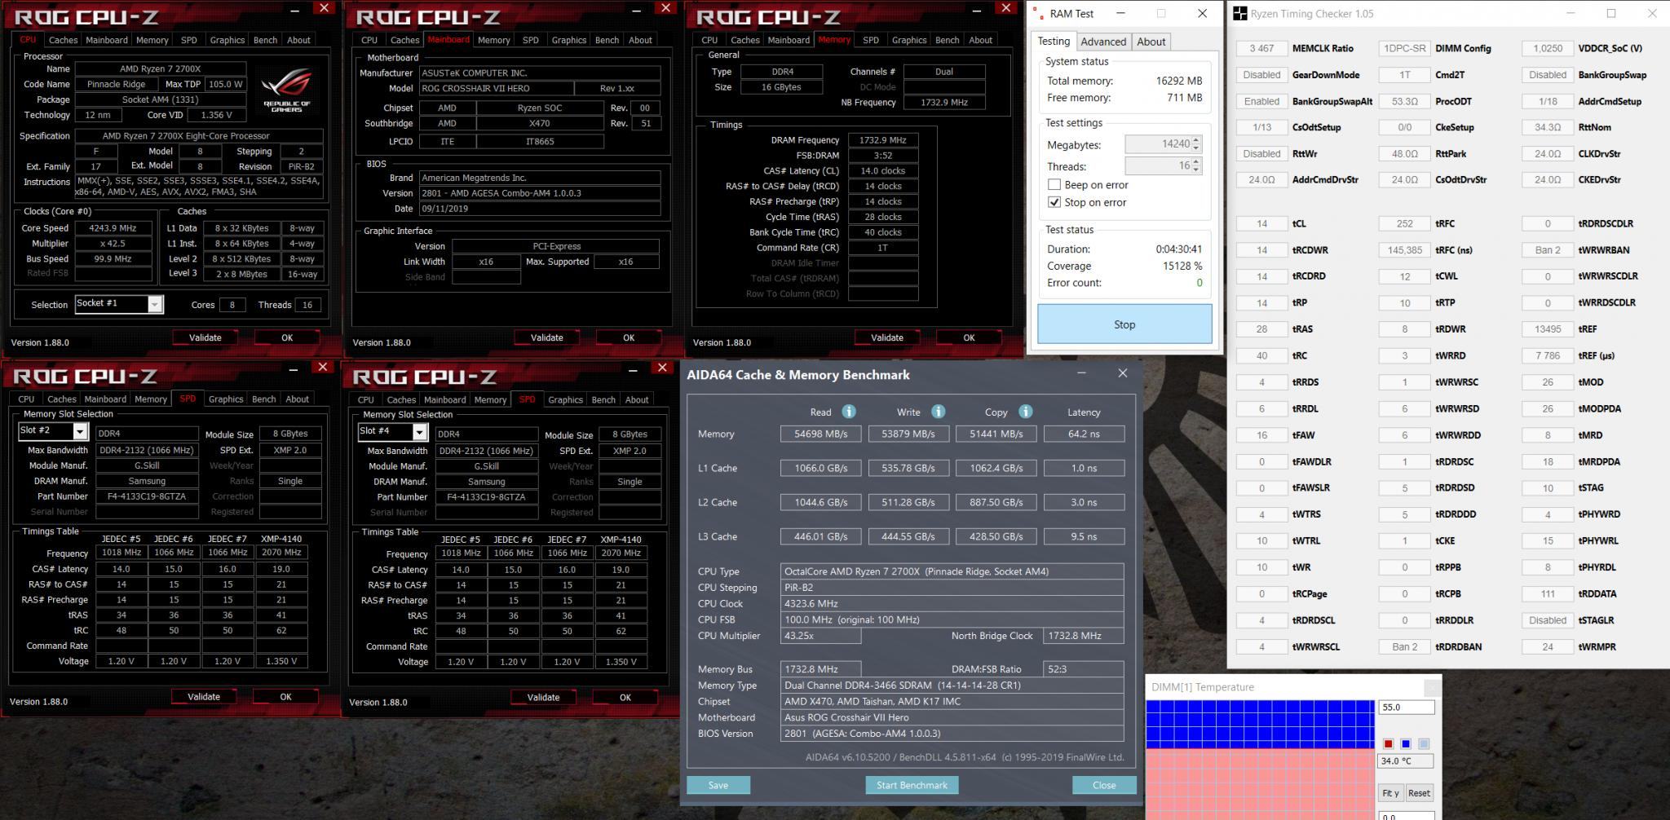Click the tRFC value 252
1670x820 pixels.
[1404, 223]
